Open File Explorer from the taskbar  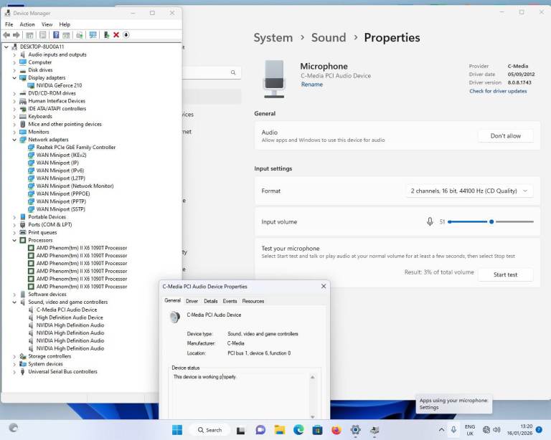(x=279, y=430)
